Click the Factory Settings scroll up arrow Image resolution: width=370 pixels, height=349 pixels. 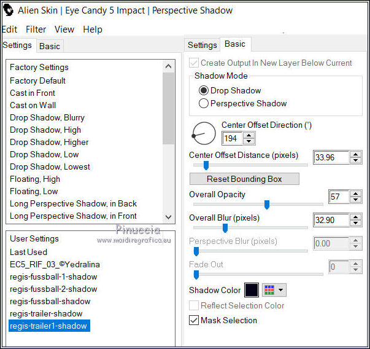point(169,66)
